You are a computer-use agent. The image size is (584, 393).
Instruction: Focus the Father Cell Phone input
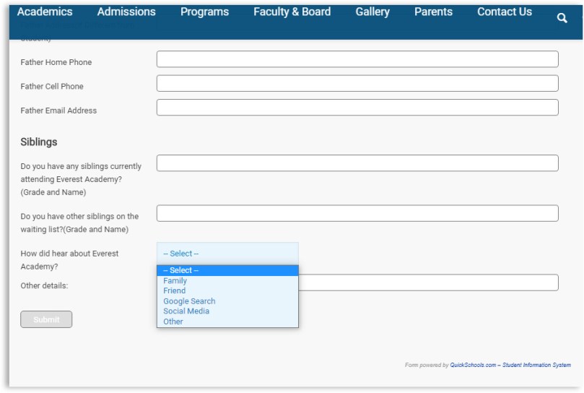[357, 83]
